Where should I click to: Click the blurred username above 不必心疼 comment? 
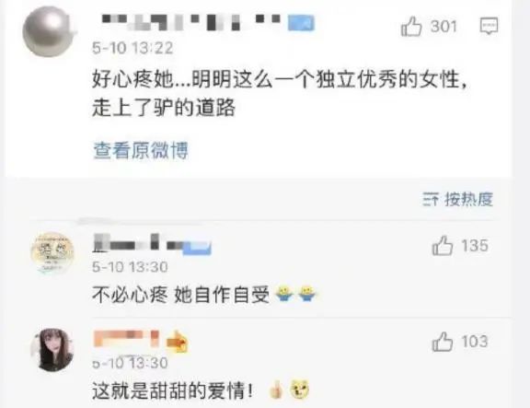pos(138,243)
